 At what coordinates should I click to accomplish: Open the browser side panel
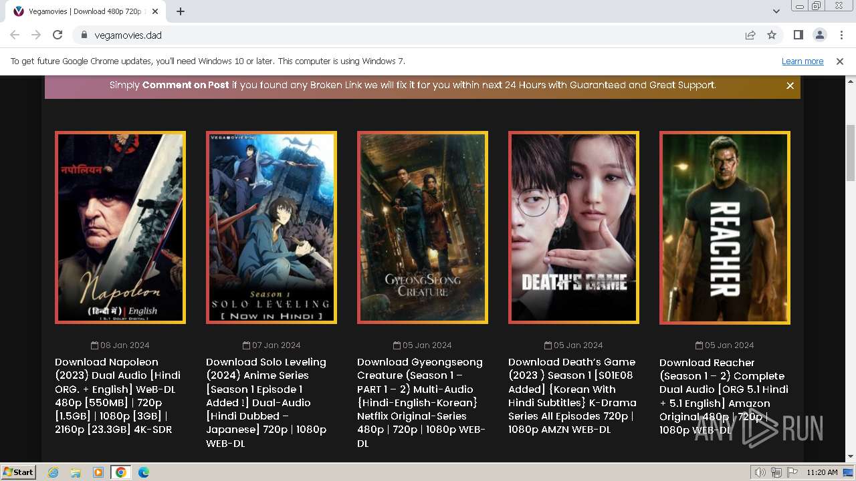[x=798, y=35]
